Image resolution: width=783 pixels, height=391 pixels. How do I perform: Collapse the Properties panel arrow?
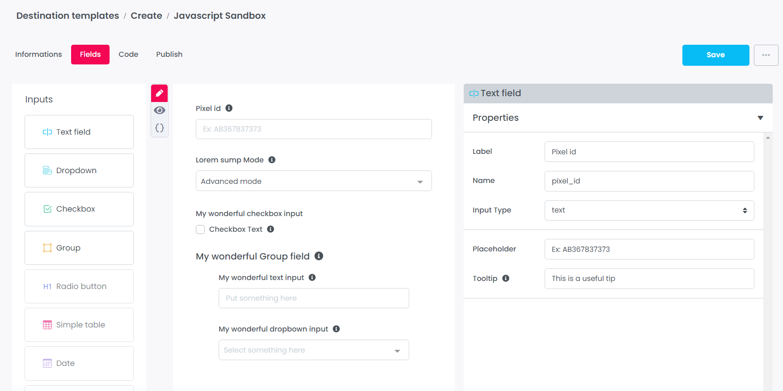point(760,118)
